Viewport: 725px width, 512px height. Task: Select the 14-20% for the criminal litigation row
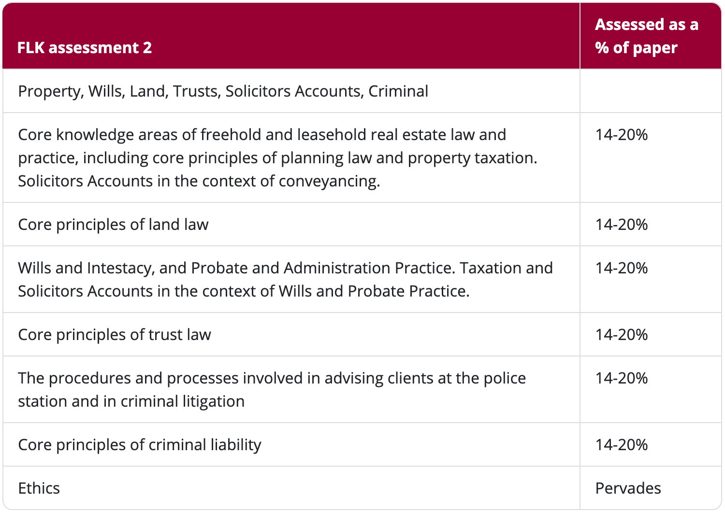pyautogui.click(x=621, y=378)
